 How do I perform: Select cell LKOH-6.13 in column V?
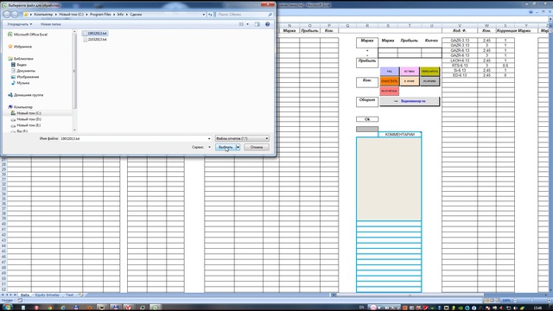[x=460, y=60]
